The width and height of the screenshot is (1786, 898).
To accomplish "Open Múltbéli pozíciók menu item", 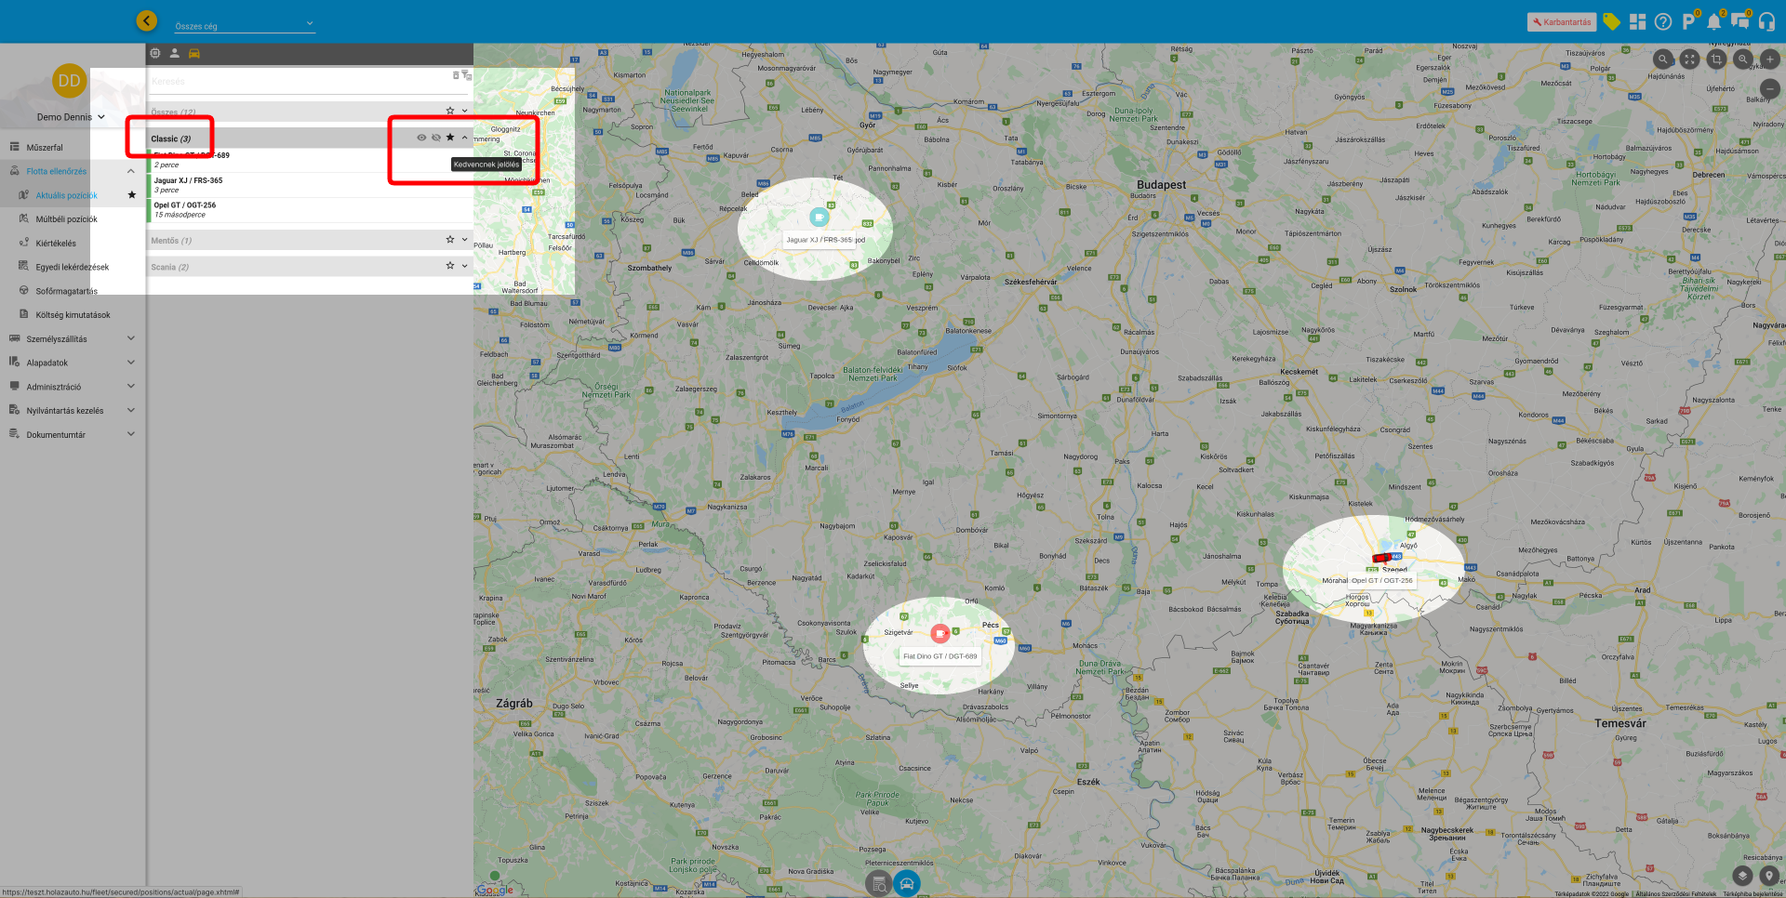I will tap(66, 219).
